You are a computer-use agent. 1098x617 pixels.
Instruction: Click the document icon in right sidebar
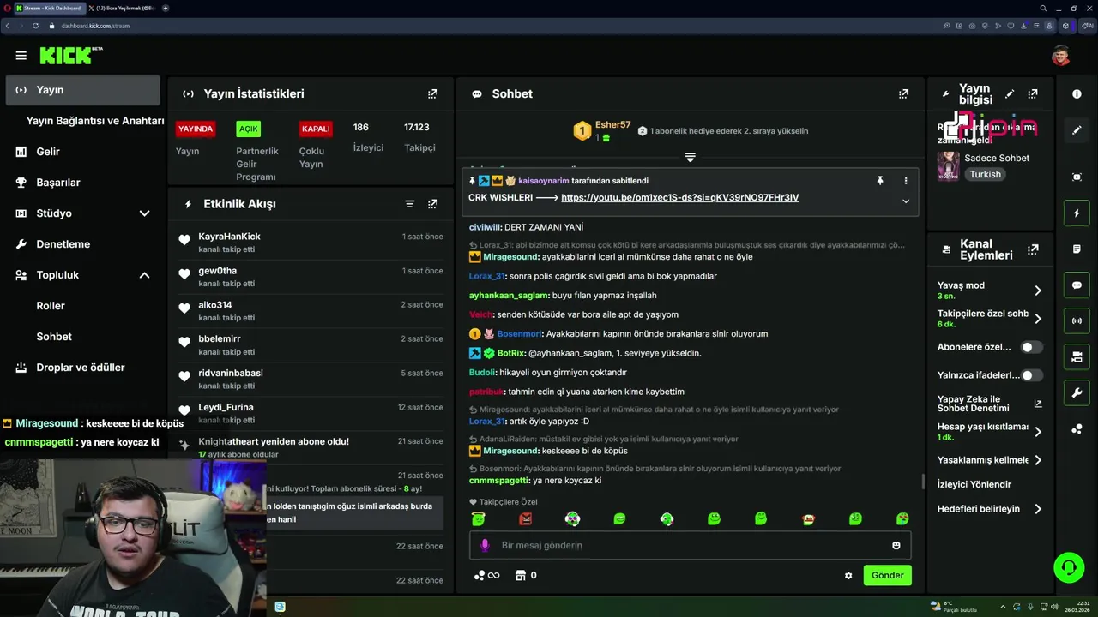[1077, 249]
